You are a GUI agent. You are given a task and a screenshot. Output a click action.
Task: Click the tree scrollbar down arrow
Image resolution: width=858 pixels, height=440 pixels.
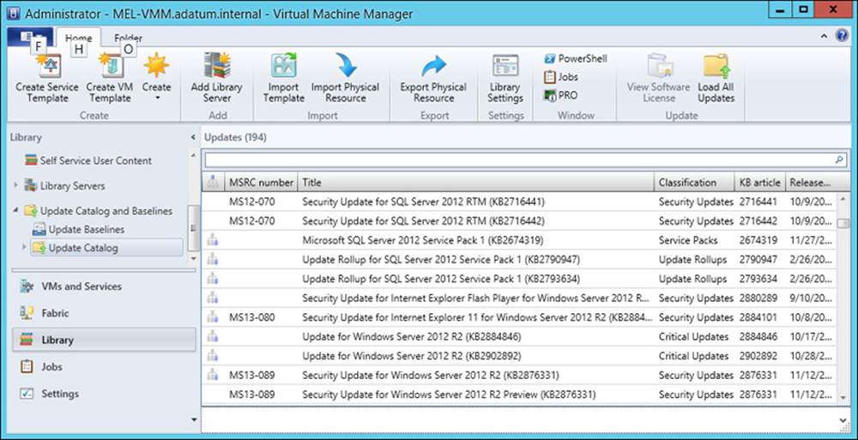(x=193, y=258)
